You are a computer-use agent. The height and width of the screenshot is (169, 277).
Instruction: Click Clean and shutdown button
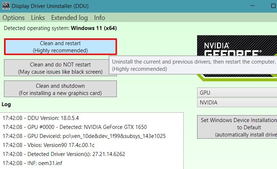pos(60,89)
